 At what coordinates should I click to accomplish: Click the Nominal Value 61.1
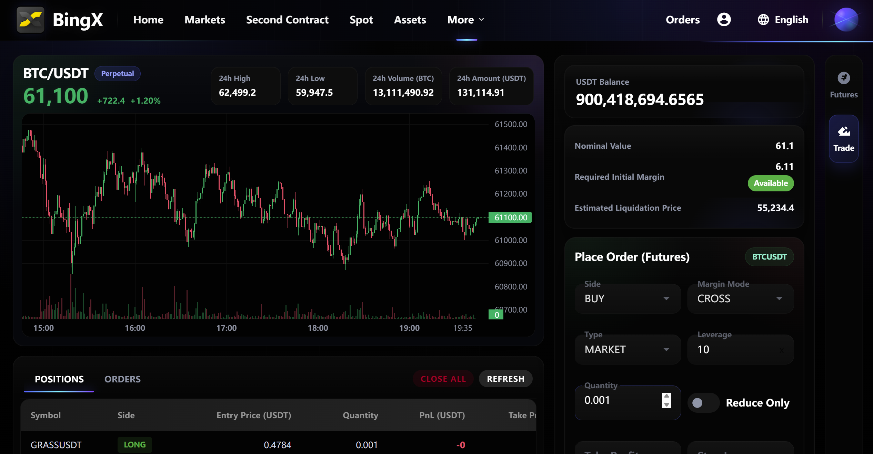pos(784,146)
